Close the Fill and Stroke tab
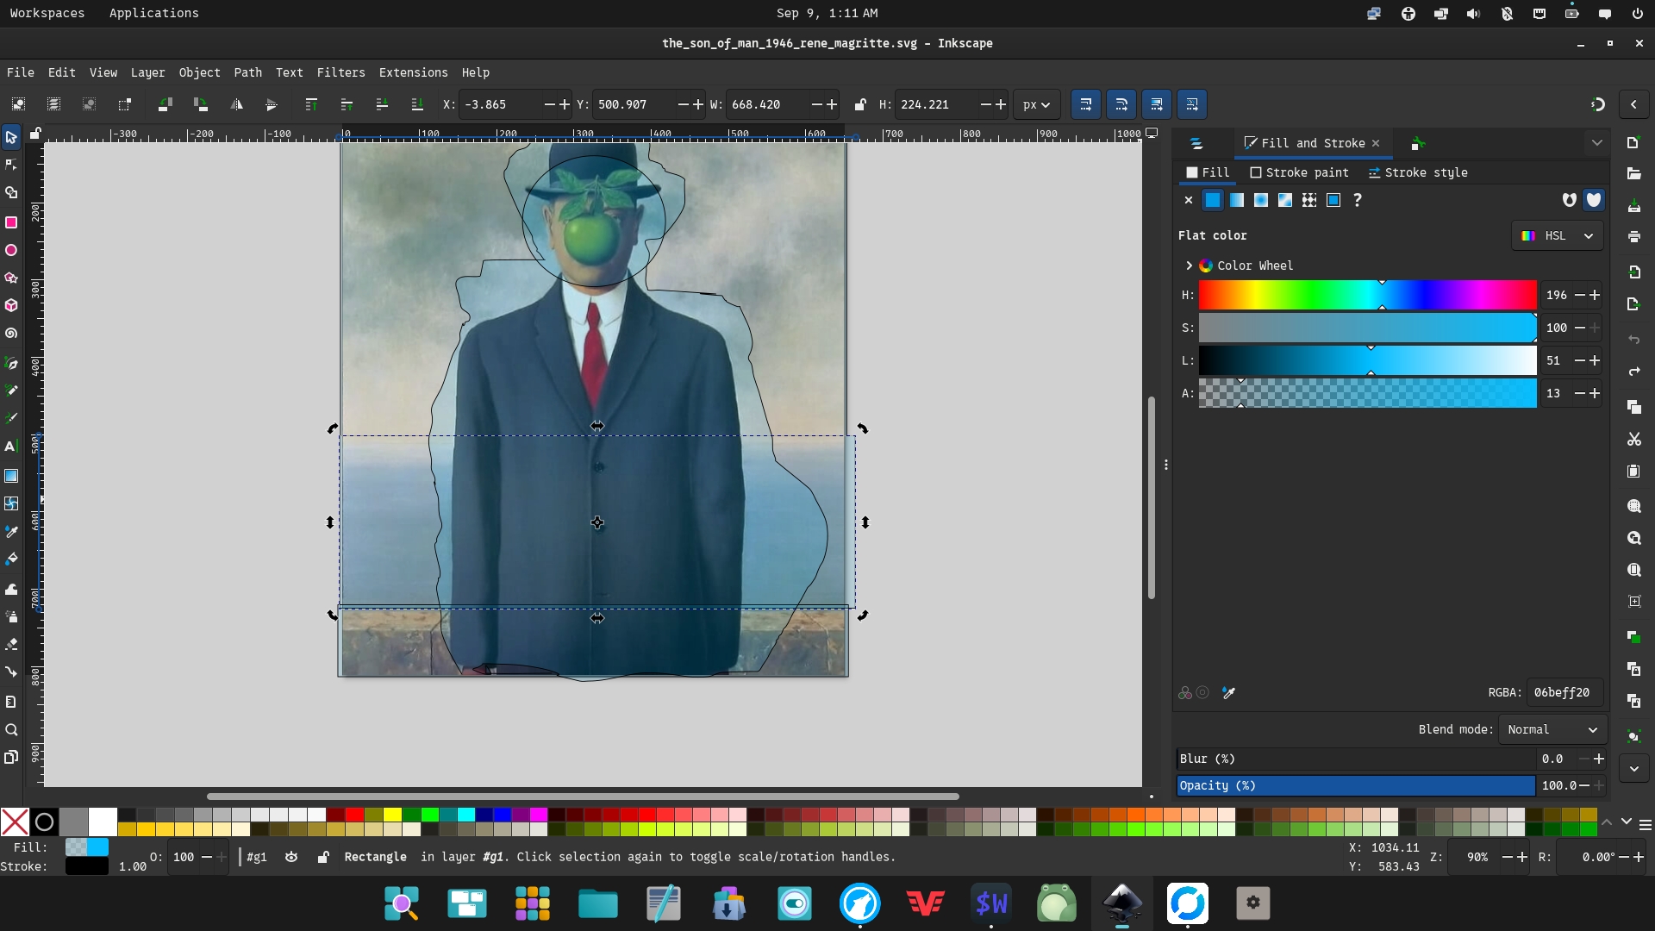This screenshot has height=931, width=1655. [1376, 143]
